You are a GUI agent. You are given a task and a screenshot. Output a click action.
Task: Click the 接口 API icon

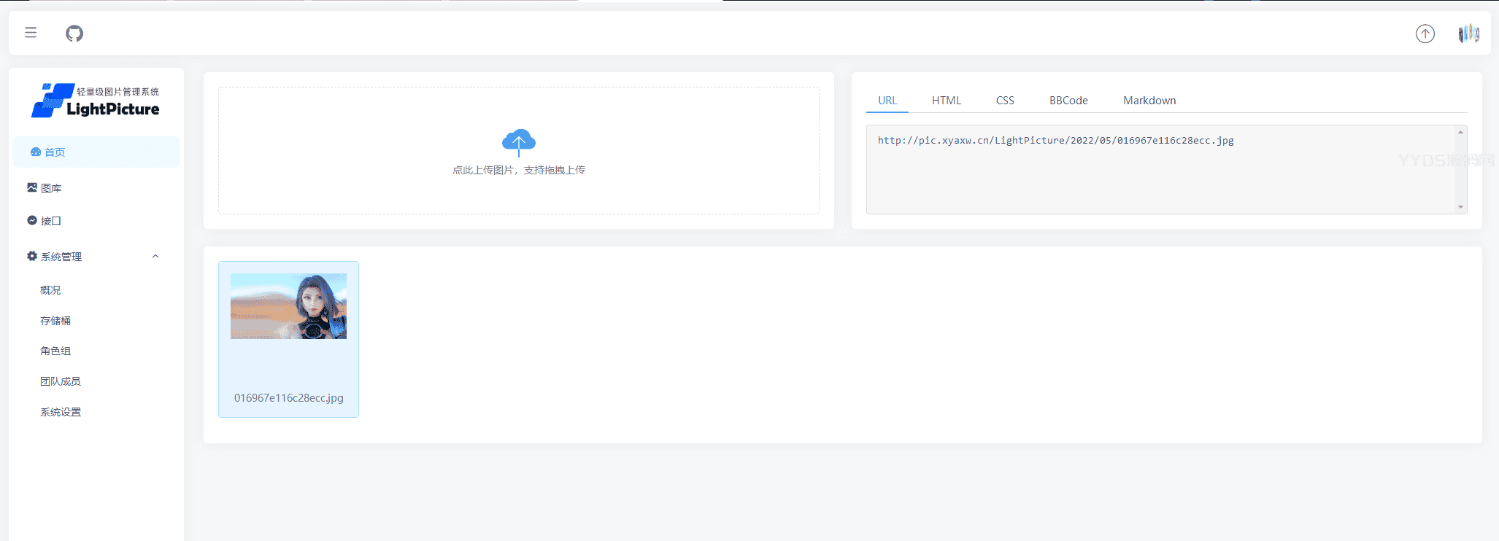click(32, 220)
